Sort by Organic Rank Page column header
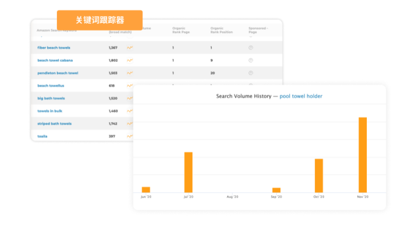The height and width of the screenshot is (229, 401). 182,30
